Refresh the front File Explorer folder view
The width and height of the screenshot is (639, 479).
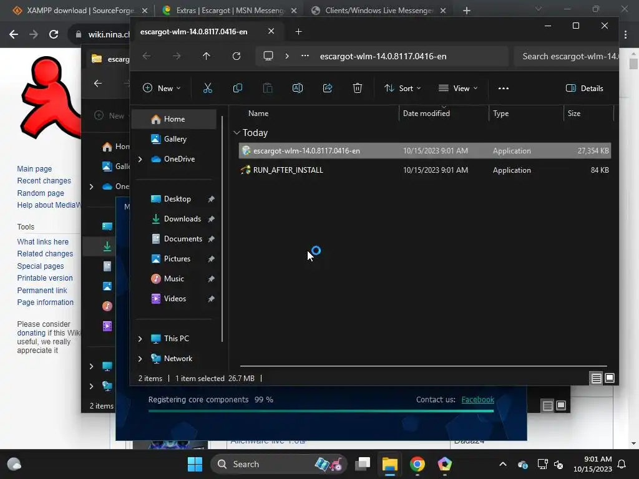tap(237, 56)
